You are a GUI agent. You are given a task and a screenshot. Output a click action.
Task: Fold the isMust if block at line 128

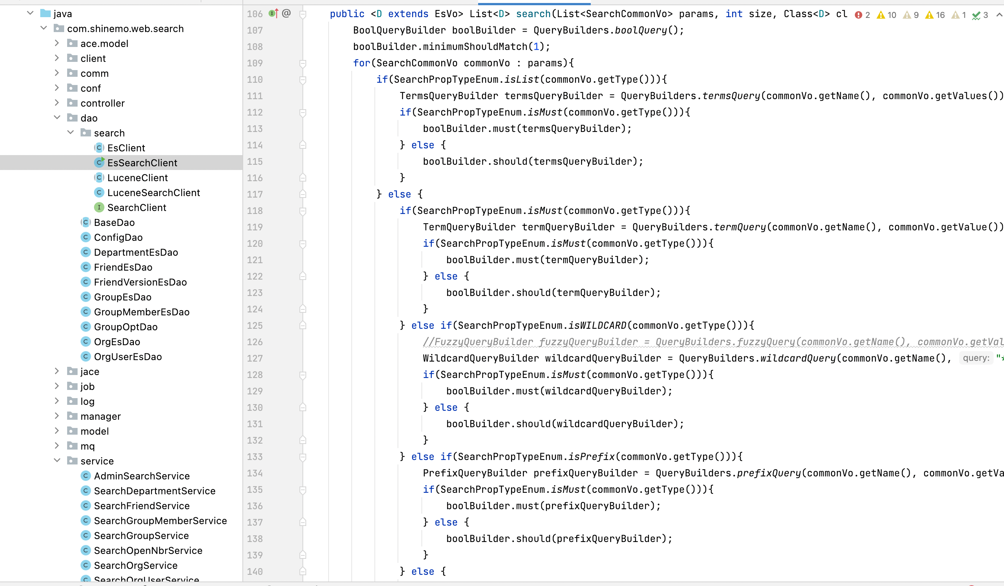click(303, 375)
